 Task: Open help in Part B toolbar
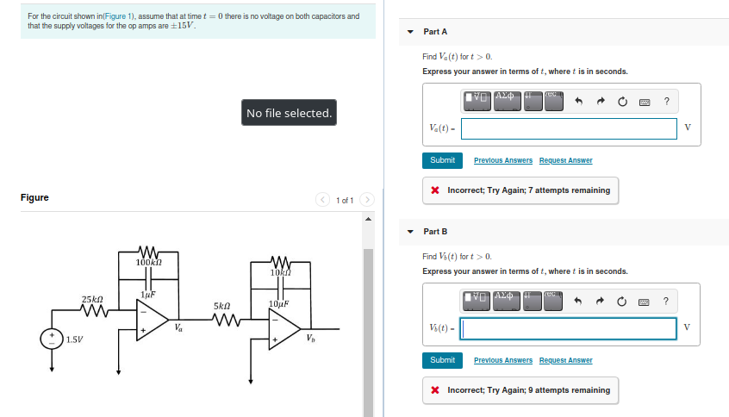(666, 301)
